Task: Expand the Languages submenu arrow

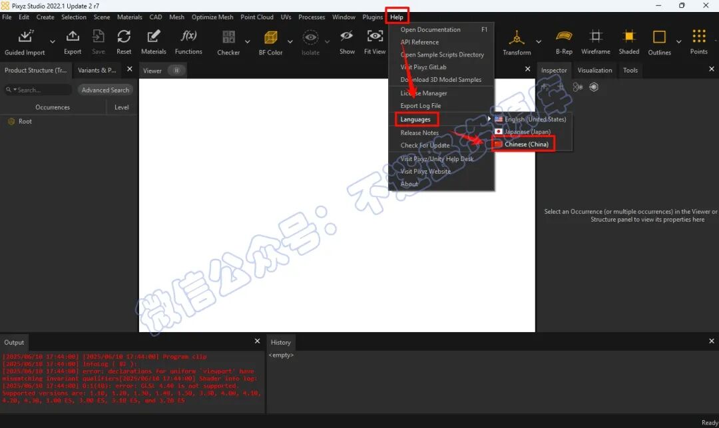Action: click(489, 118)
